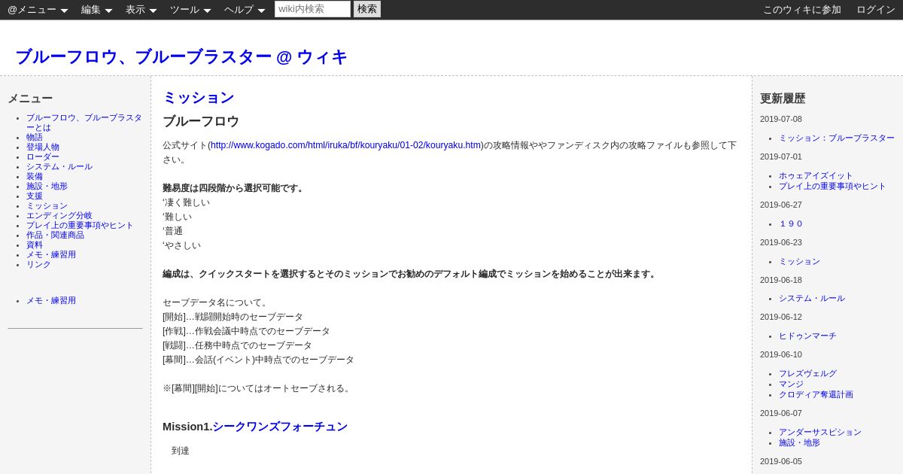Open 登場人物 in the sidebar menu
Viewport: 903px width, 474px height.
click(43, 147)
